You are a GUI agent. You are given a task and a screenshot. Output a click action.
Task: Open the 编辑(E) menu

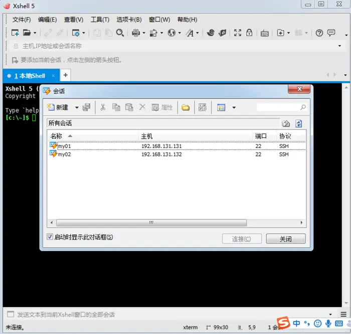[x=47, y=19]
